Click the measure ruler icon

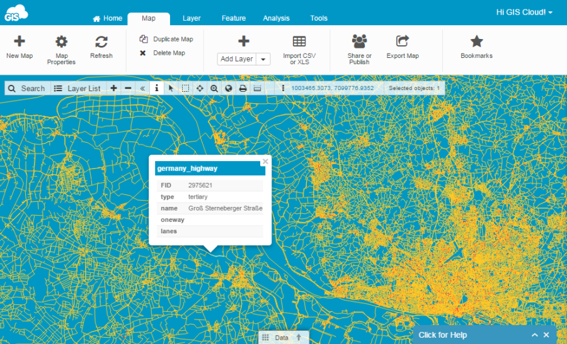coord(257,89)
